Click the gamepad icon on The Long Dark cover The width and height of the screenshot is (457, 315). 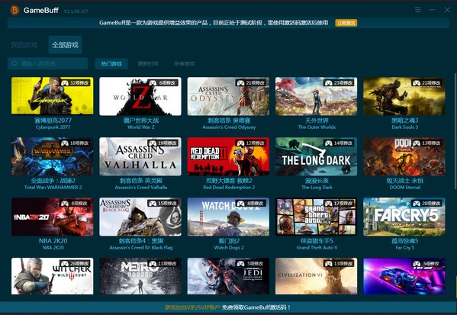pyautogui.click(x=329, y=143)
